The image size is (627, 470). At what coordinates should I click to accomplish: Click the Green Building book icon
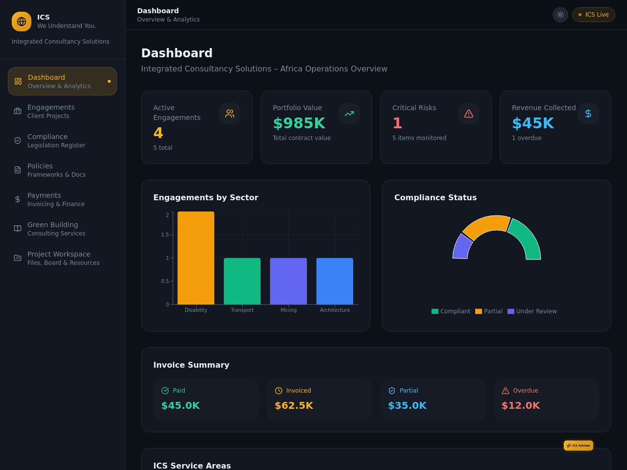pos(18,229)
